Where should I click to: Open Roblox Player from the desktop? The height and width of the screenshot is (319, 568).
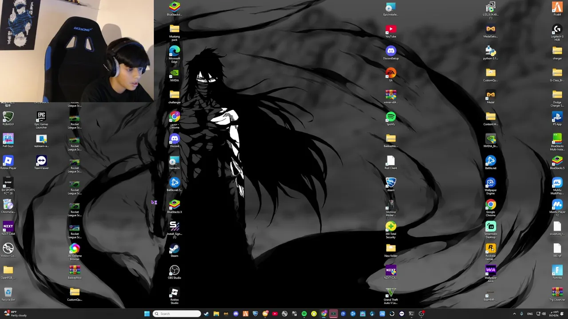8,162
